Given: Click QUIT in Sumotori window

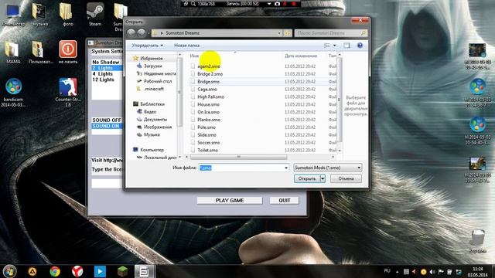Looking at the screenshot, I should pyautogui.click(x=284, y=201).
